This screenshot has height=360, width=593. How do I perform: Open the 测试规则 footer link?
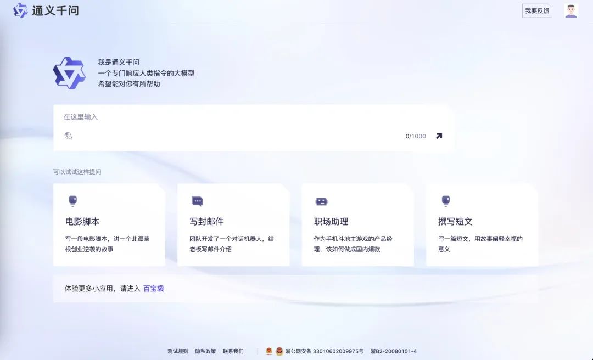[178, 351]
